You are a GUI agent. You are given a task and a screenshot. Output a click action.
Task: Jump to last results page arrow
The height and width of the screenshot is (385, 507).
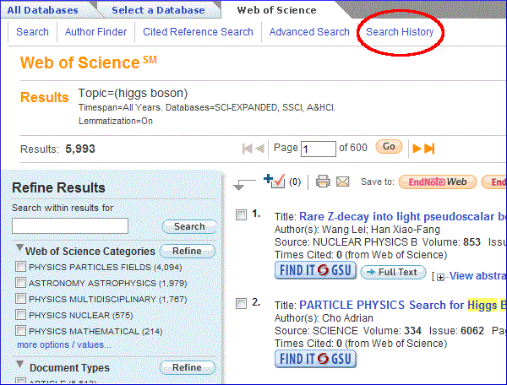pyautogui.click(x=429, y=149)
